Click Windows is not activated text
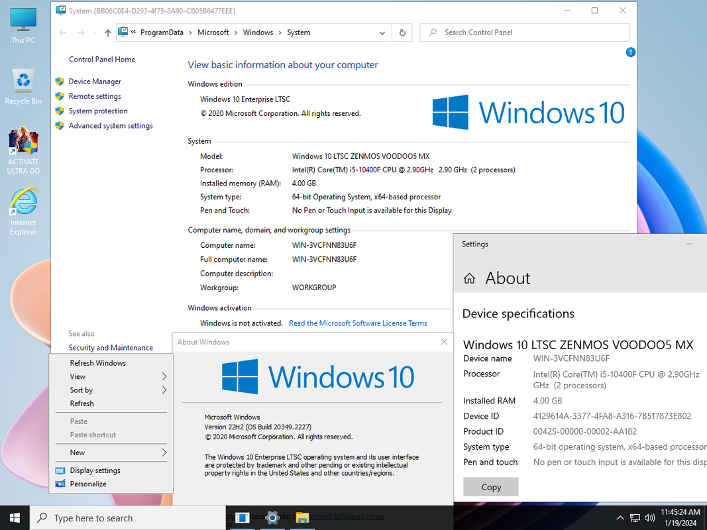Screen dimensions: 707x530 click(241, 323)
